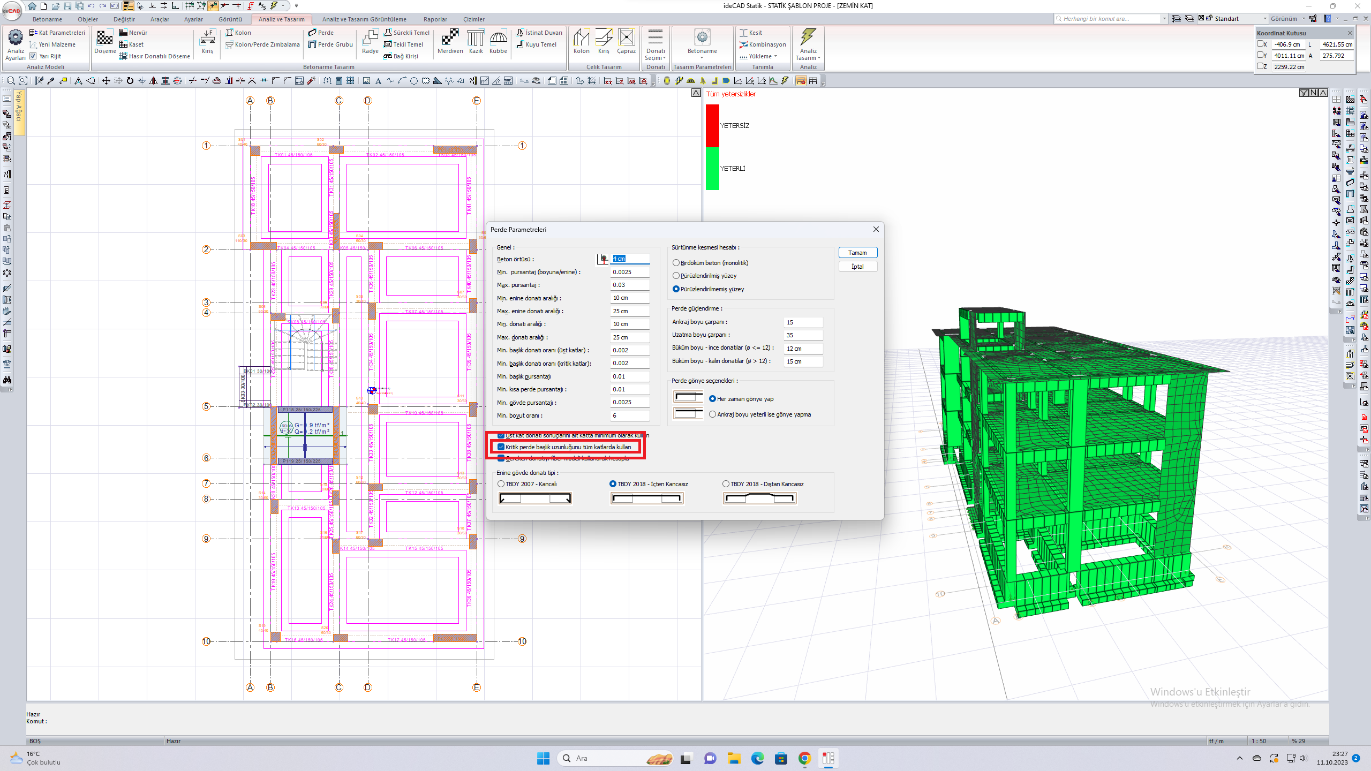Click red YETERSİZ legend color
This screenshot has width=1371, height=771.
point(712,126)
